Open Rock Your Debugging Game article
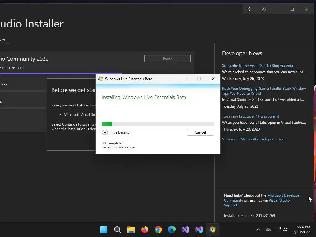316x237 pixels. pos(264,91)
